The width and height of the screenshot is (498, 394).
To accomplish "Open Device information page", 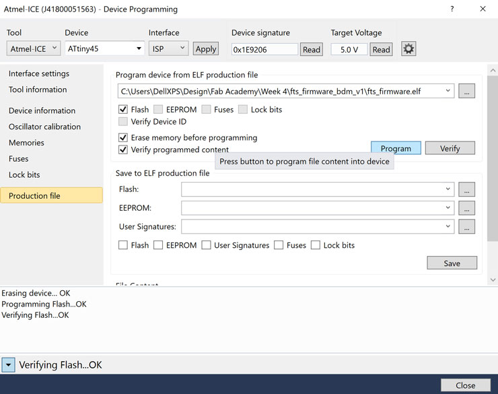I will (42, 110).
